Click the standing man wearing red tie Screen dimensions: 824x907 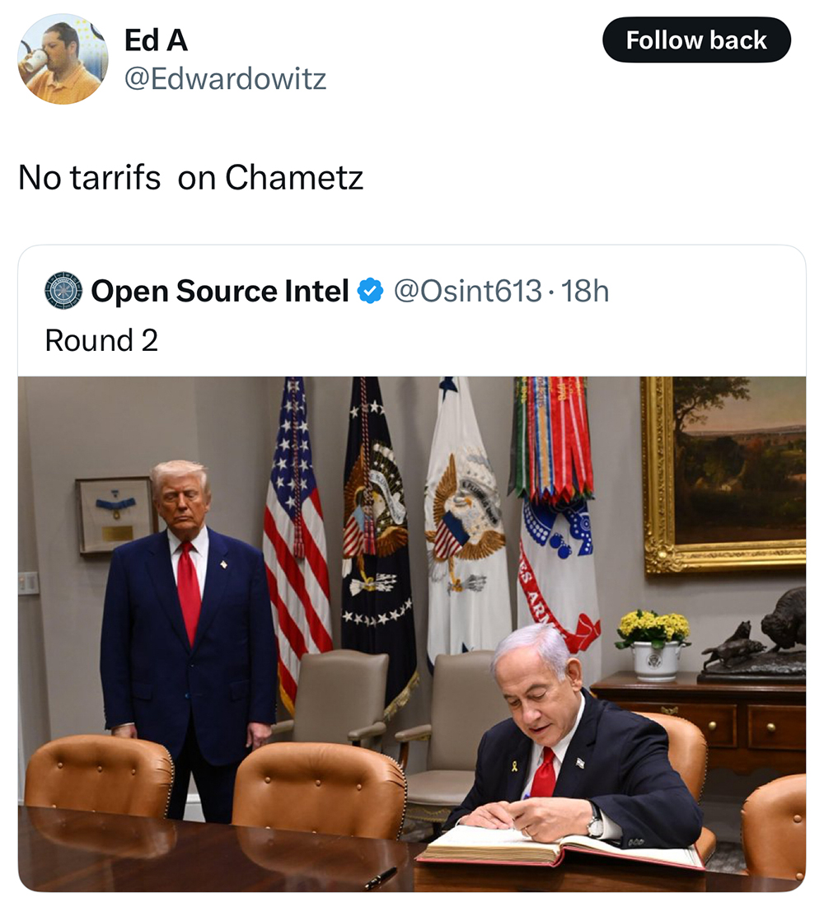coord(186,636)
